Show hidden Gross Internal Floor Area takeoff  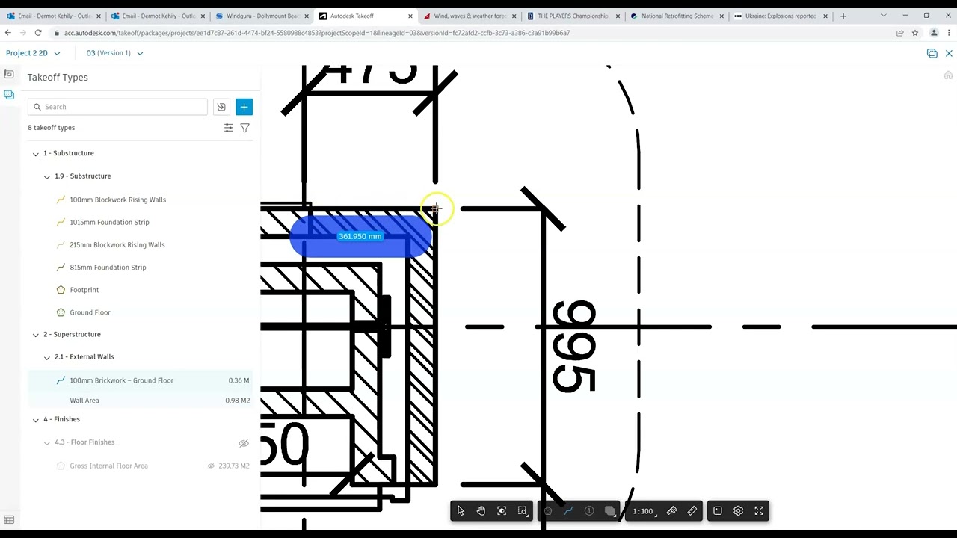click(211, 466)
